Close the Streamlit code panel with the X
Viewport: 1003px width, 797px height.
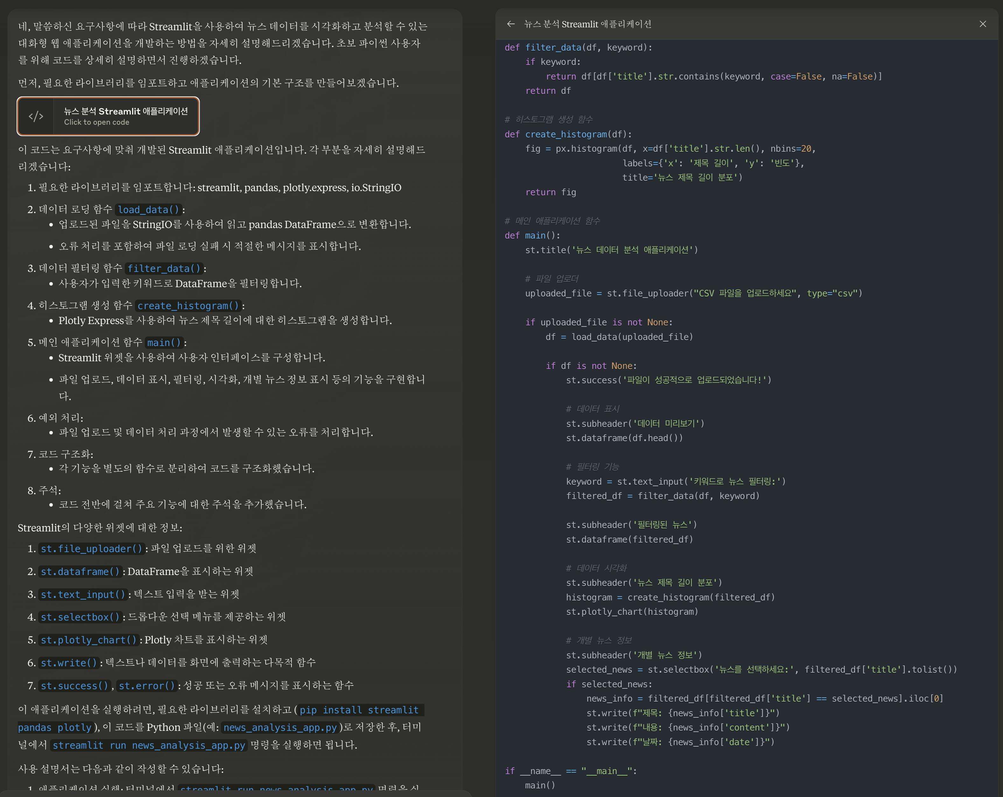[983, 24]
